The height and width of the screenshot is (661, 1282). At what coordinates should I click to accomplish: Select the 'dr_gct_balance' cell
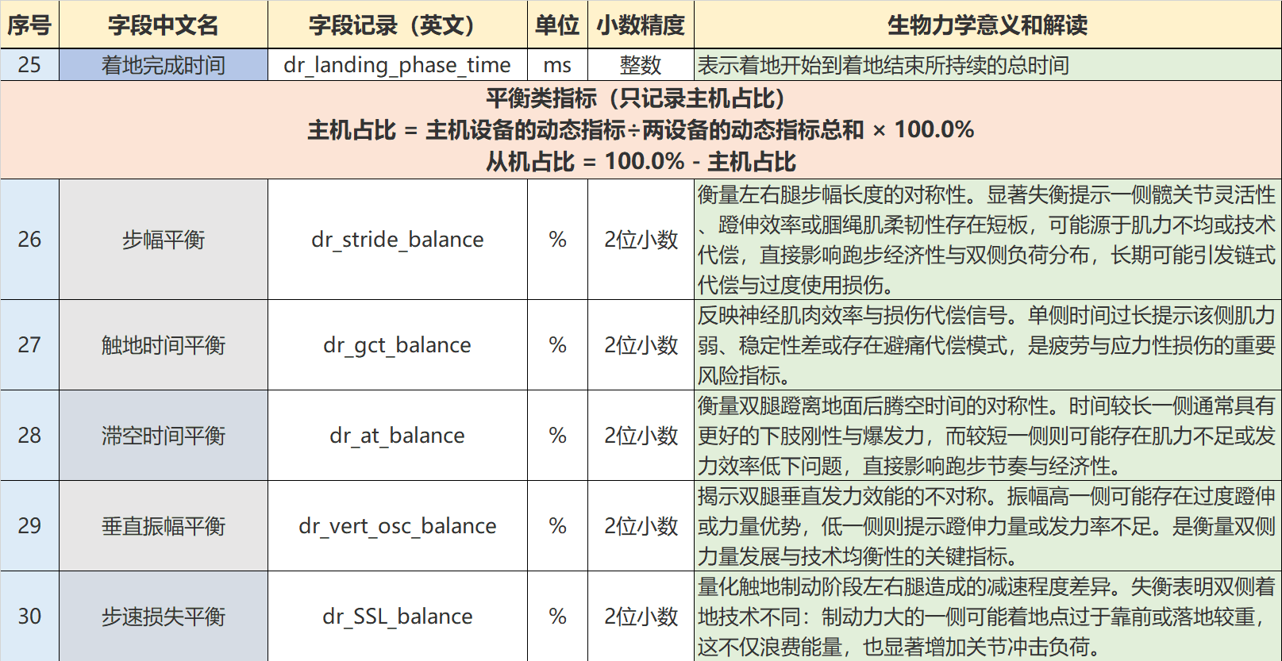point(398,345)
